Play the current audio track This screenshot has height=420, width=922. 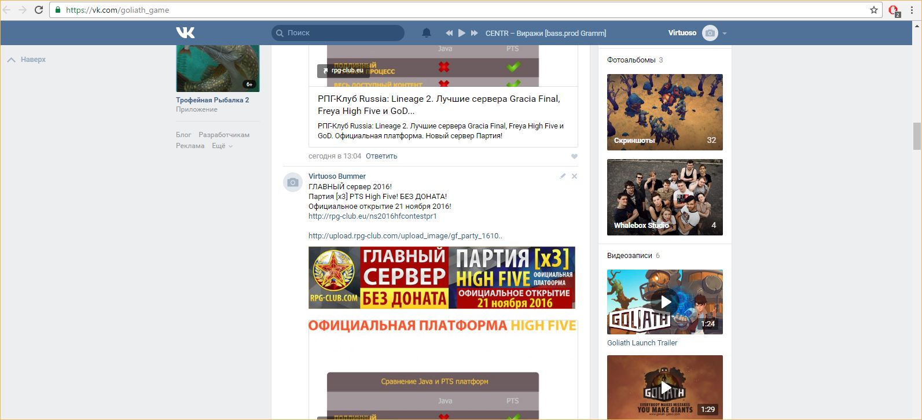point(462,33)
